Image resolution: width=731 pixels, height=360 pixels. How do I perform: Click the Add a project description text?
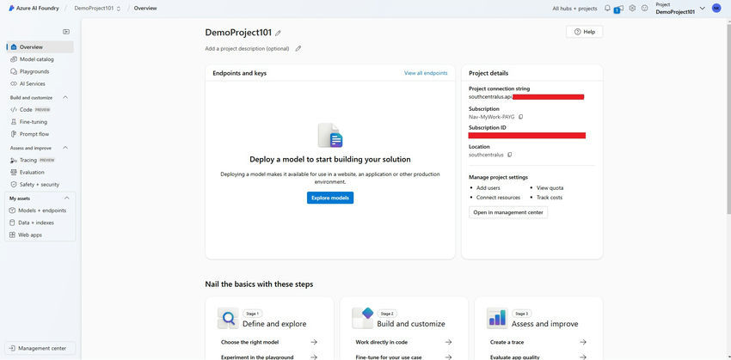point(247,48)
